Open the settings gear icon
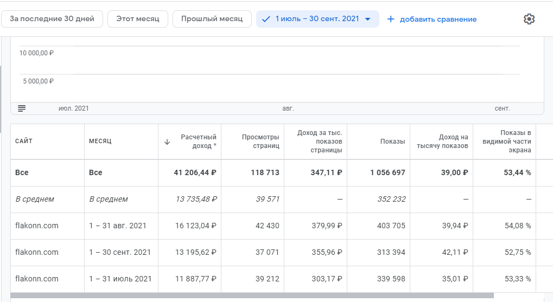Image resolution: width=553 pixels, height=302 pixels. pos(529,19)
